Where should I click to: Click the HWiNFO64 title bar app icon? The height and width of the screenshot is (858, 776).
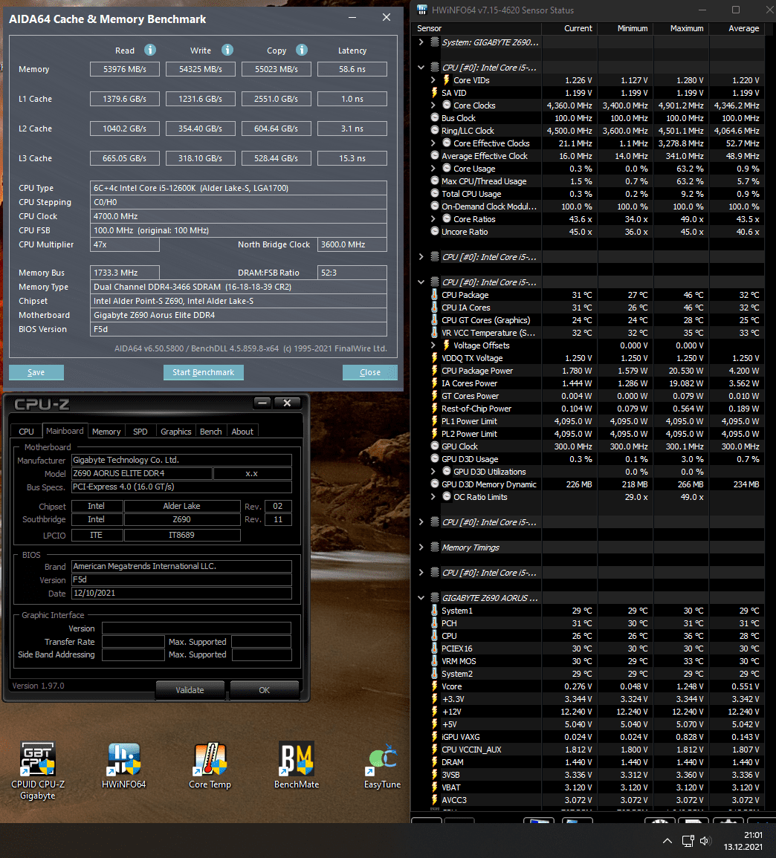coord(421,10)
